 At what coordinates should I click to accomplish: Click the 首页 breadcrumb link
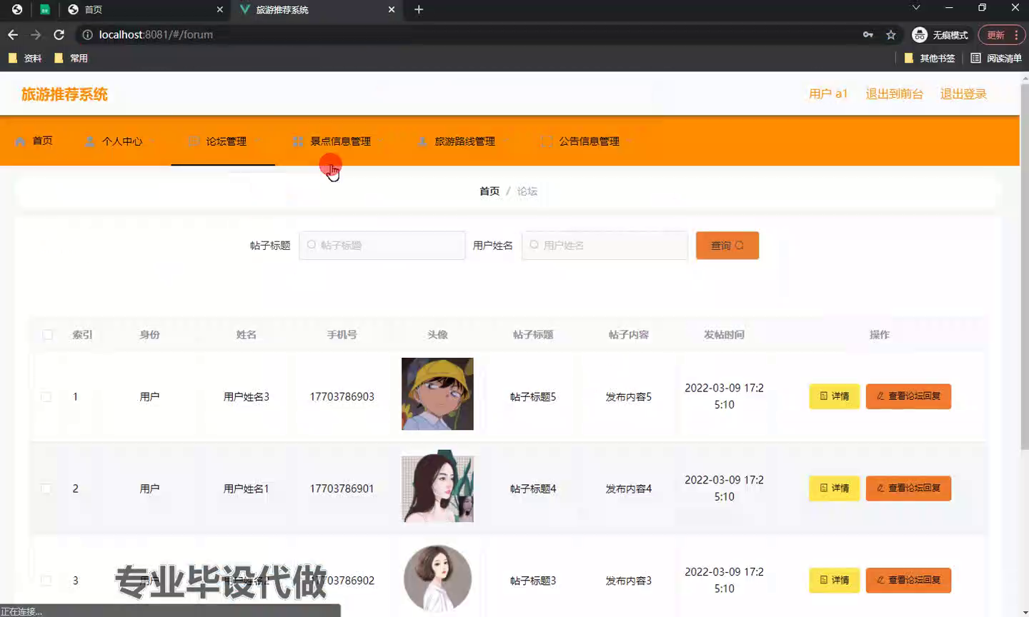[x=489, y=191]
